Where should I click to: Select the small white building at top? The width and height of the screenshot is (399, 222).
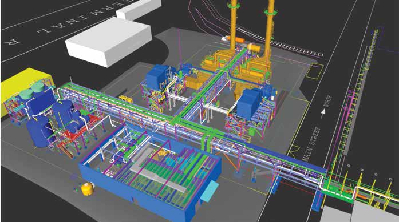(x=139, y=9)
